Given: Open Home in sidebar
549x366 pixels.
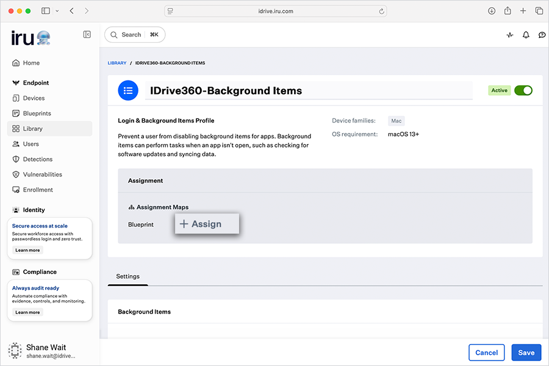Looking at the screenshot, I should point(49,63).
